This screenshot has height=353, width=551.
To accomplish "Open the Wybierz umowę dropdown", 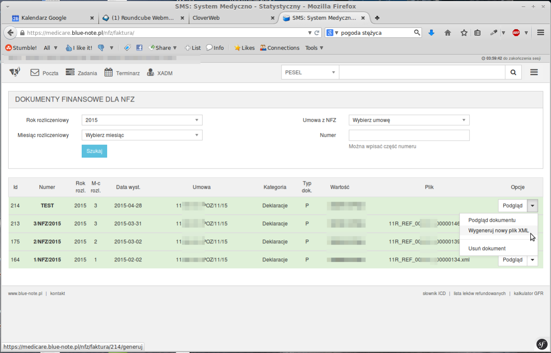I will point(409,120).
